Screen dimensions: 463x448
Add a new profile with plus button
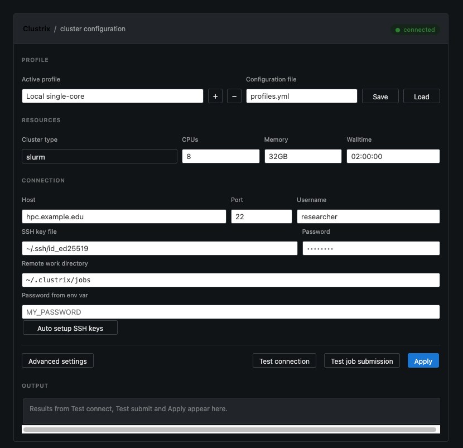tap(215, 97)
